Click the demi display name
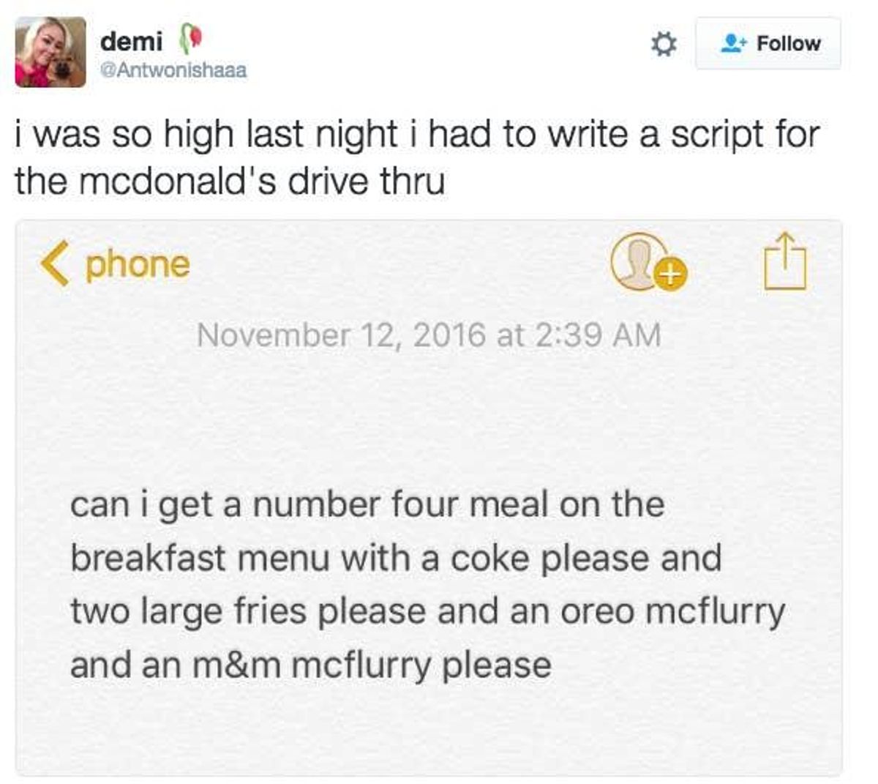This screenshot has height=784, width=878. pos(132,40)
